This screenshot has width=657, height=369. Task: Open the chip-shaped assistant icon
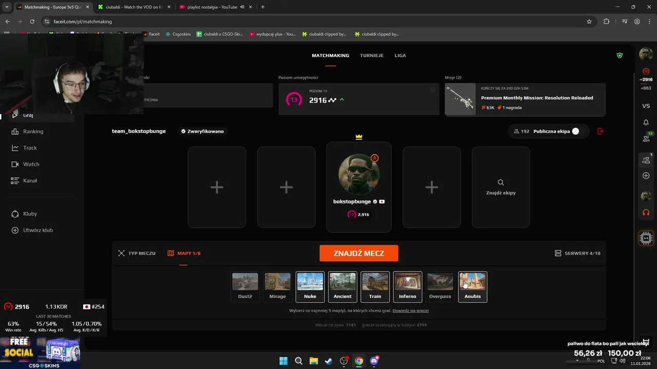tap(646, 238)
